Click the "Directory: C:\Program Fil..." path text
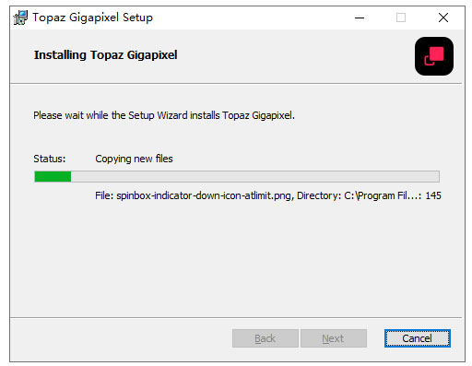 [x=359, y=195]
